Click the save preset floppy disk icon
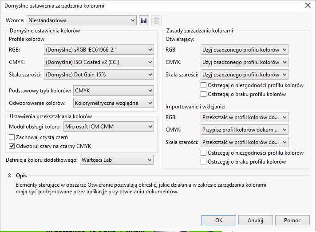Screen dimensions: 316x232 (x=143, y=20)
